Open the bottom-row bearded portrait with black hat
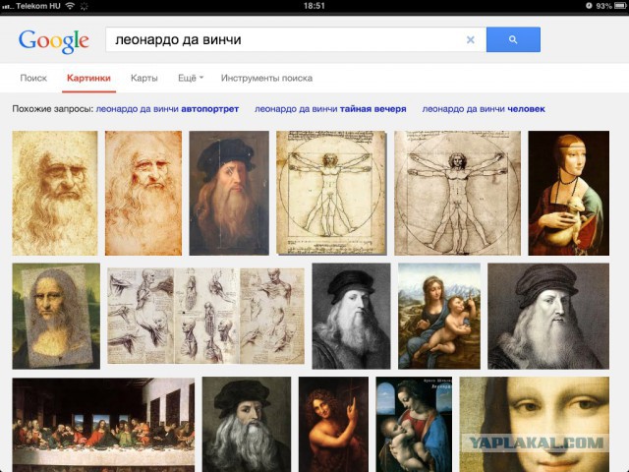 click(x=247, y=425)
